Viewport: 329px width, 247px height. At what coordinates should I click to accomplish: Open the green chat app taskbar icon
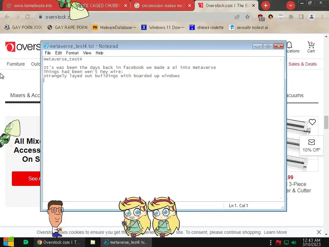pyautogui.click(x=26, y=242)
